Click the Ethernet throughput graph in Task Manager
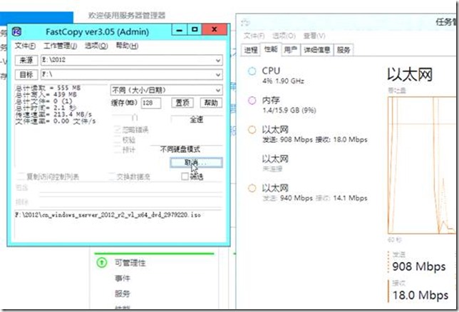This screenshot has height=312, width=459. pos(421,165)
